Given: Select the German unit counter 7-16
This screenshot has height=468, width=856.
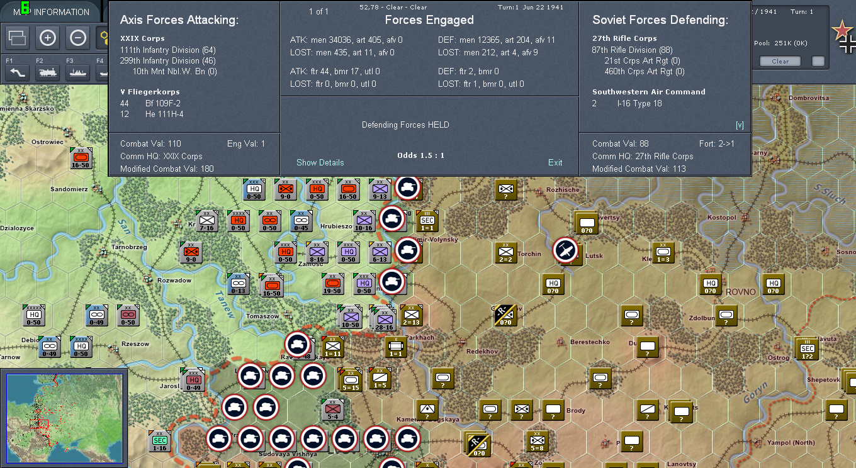Looking at the screenshot, I should point(206,220).
